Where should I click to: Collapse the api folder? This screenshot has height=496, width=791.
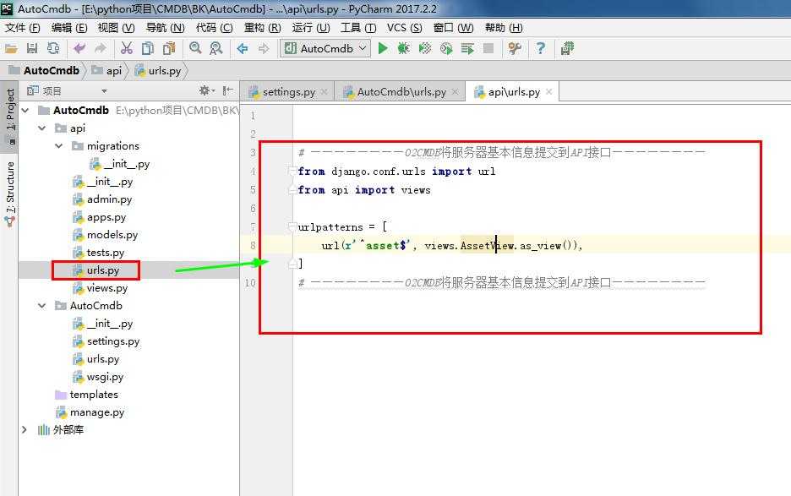point(42,128)
